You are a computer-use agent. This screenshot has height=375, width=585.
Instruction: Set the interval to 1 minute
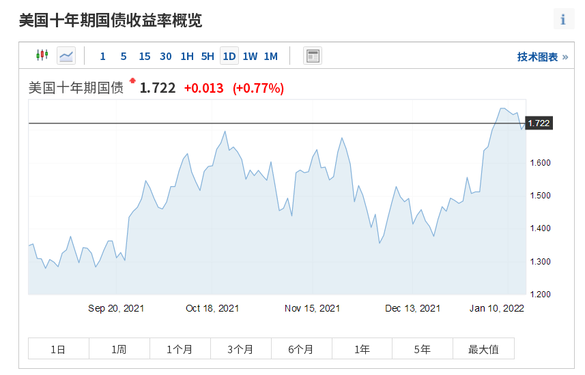point(103,57)
